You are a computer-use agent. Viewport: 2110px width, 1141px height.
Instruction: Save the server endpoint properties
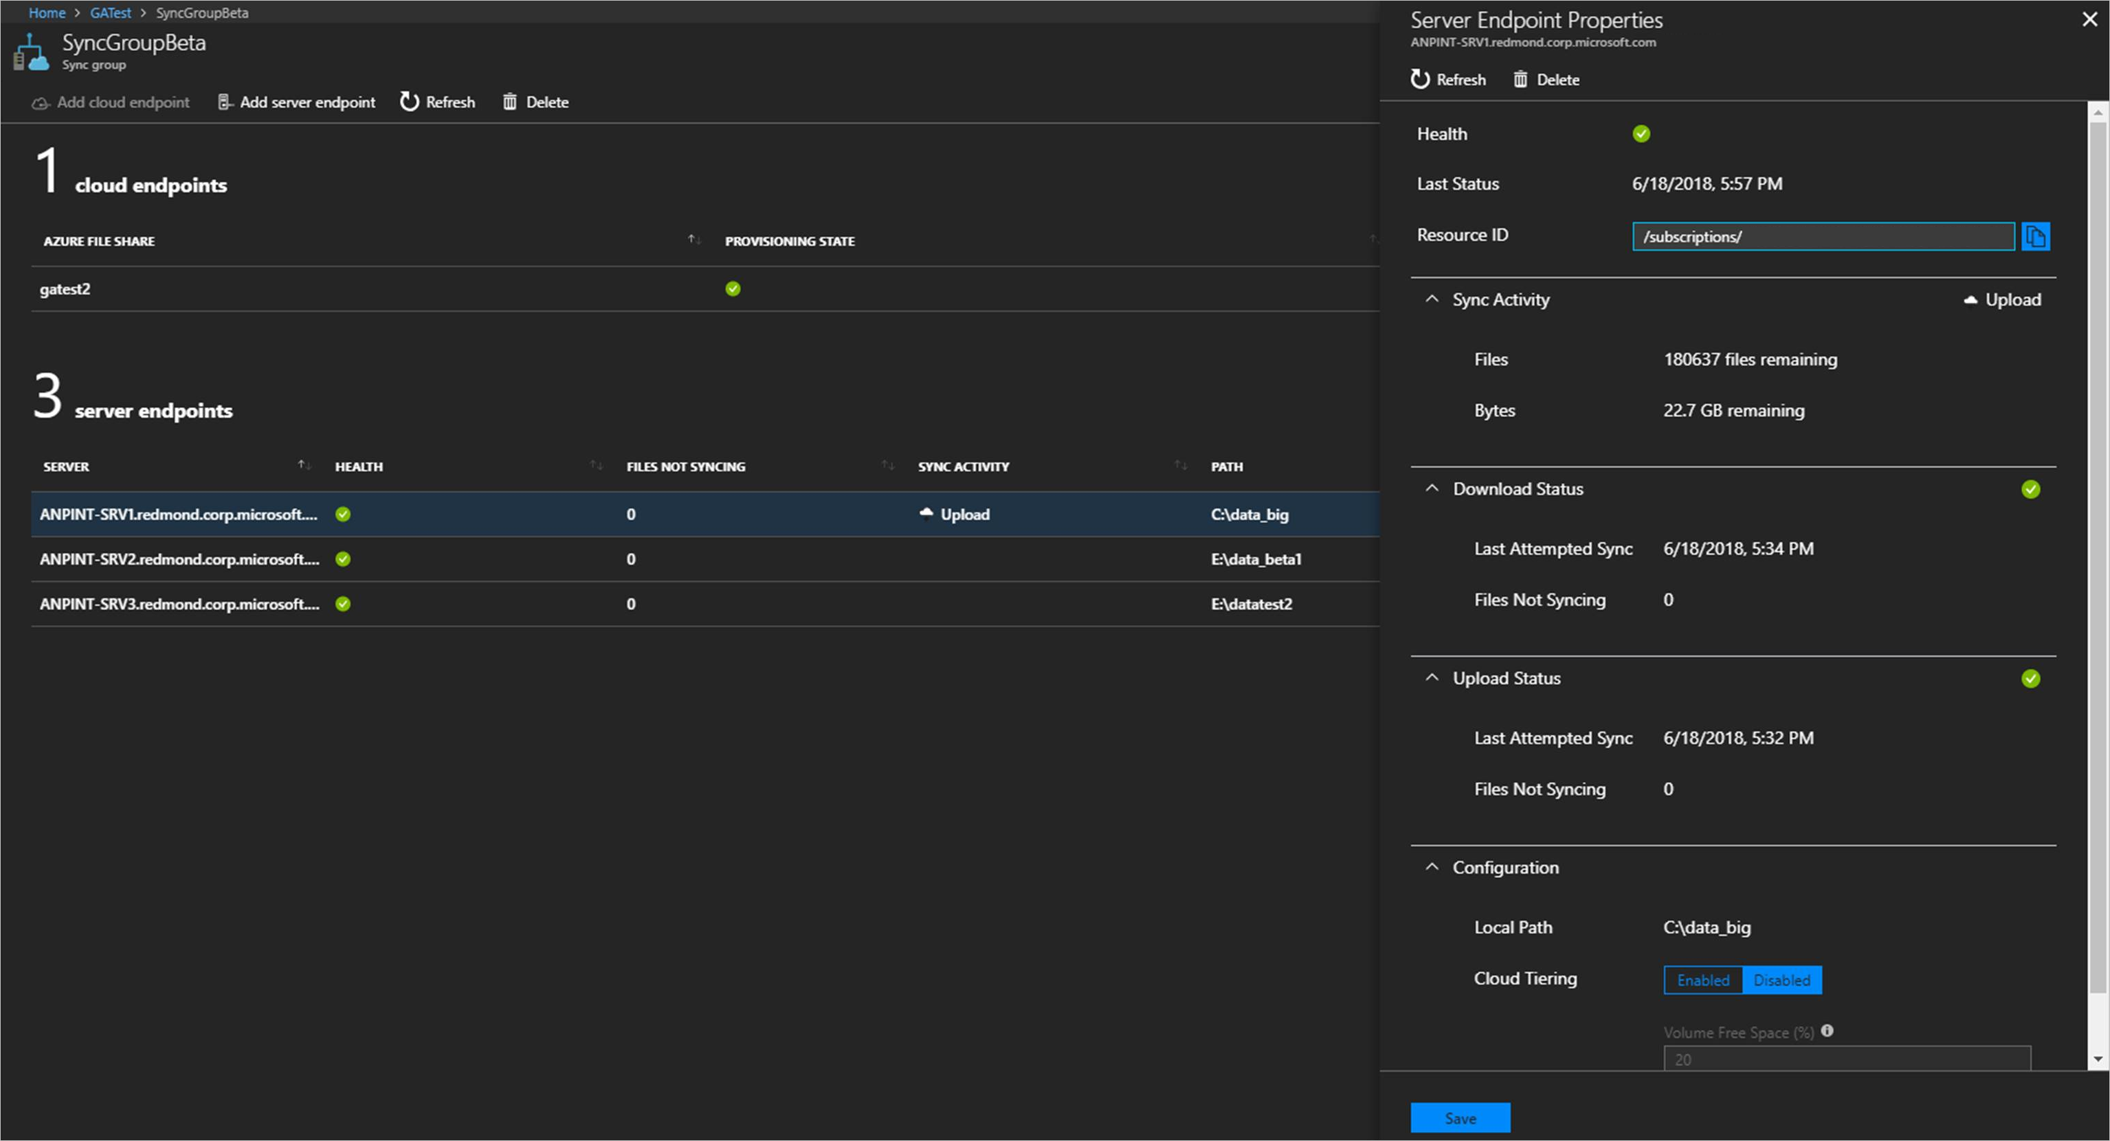(1461, 1118)
